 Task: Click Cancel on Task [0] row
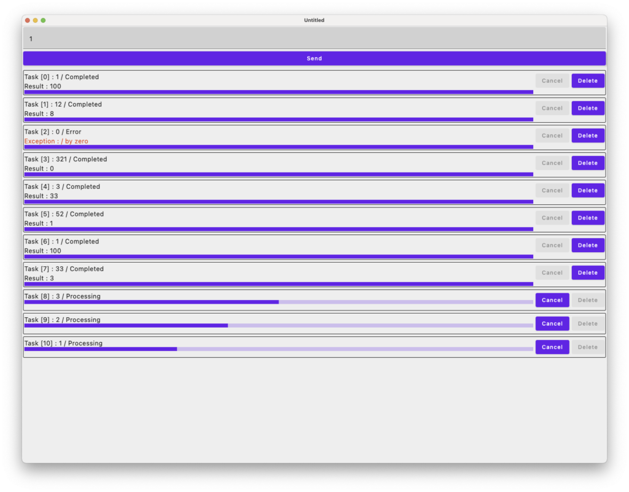[552, 81]
